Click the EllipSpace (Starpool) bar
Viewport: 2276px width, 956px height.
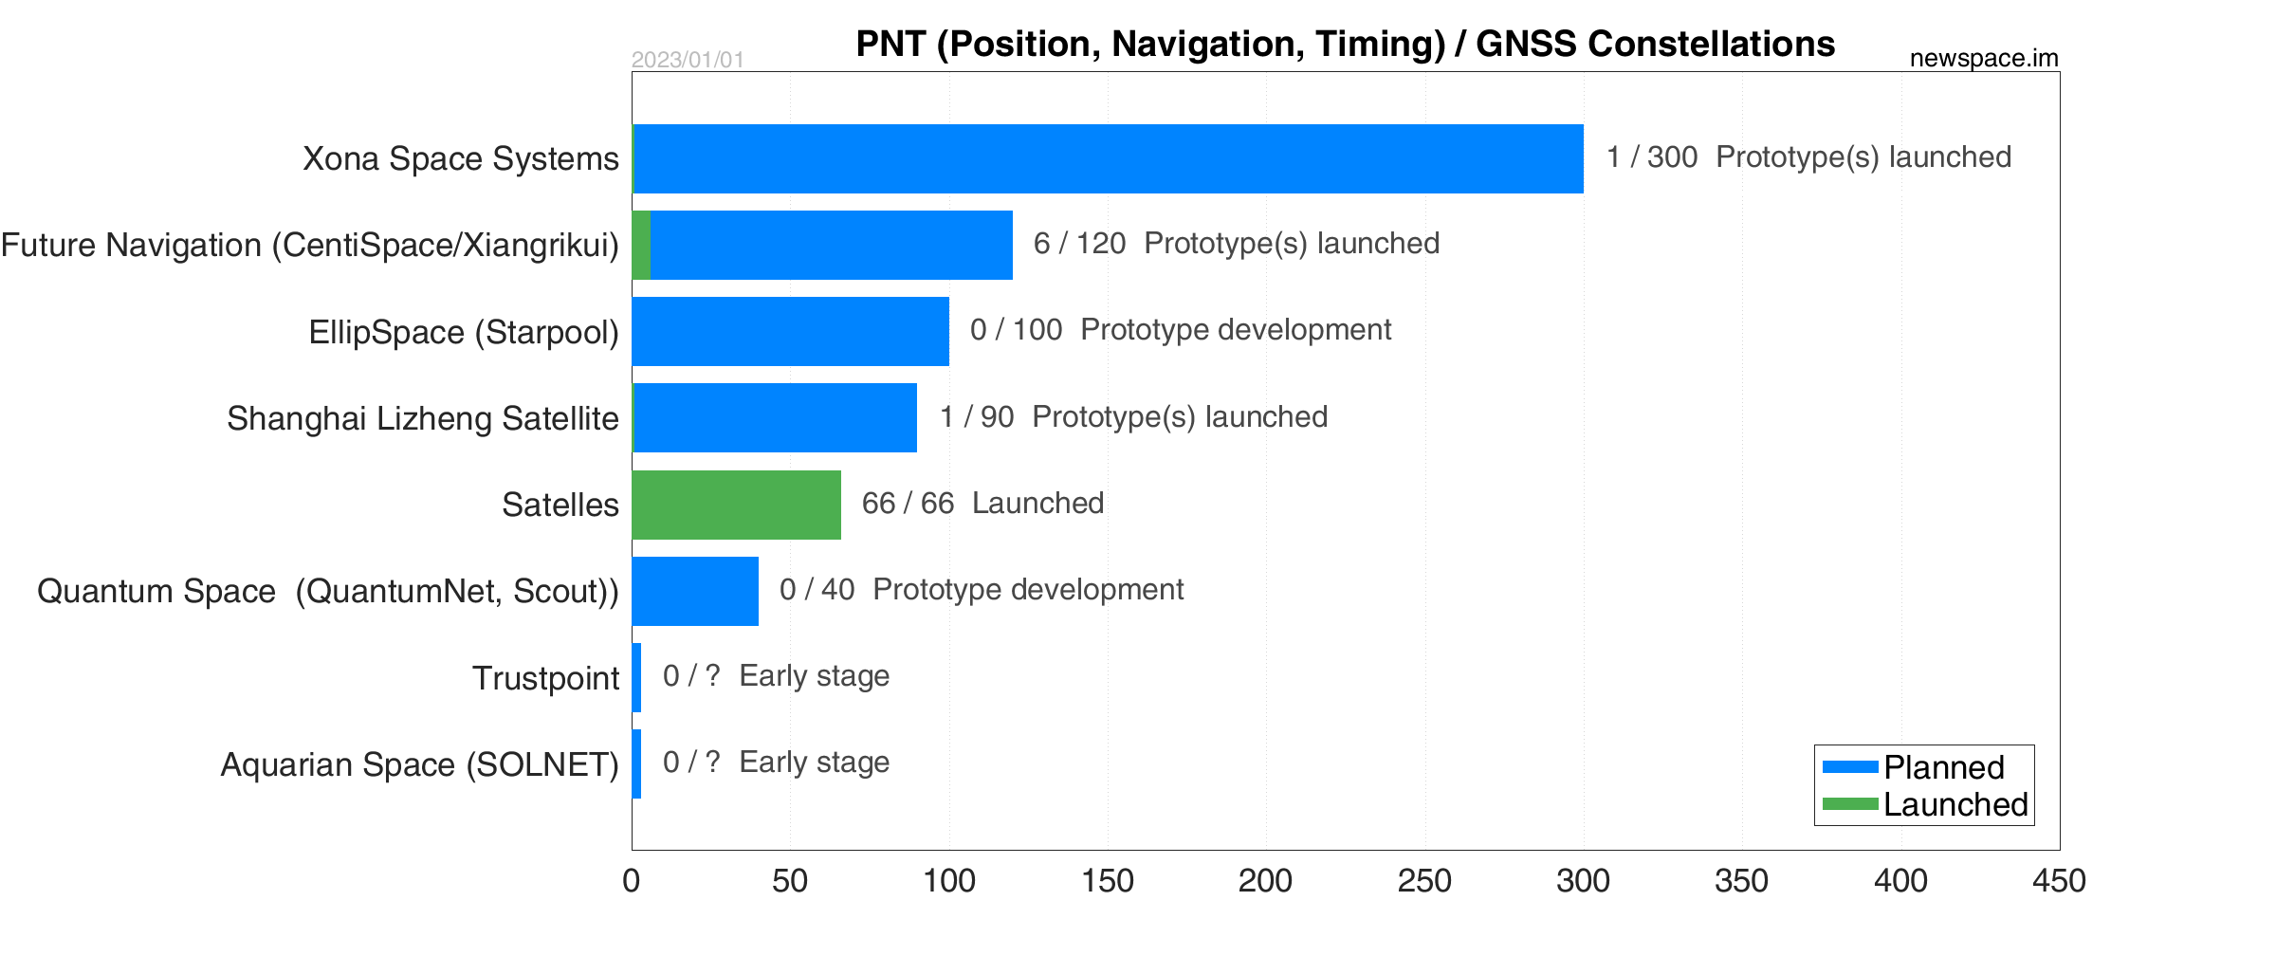pos(790,331)
